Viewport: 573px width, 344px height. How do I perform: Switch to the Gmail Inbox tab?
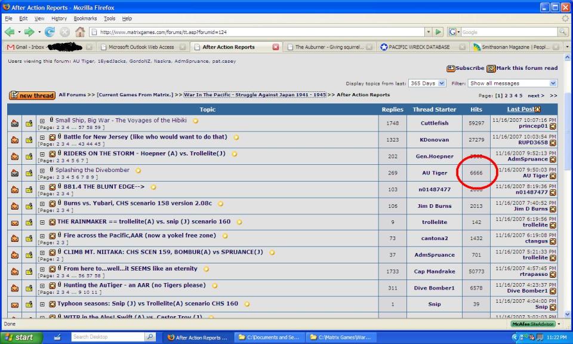pos(50,47)
